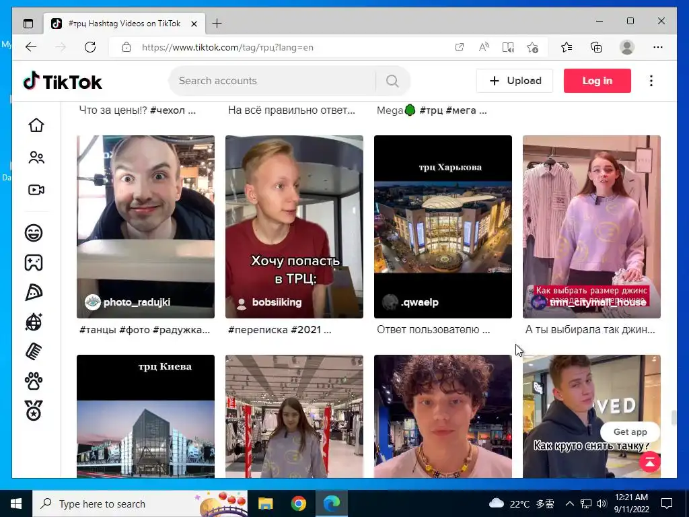Click the taskbar Type here to search box
The image size is (689, 517).
coord(140,504)
